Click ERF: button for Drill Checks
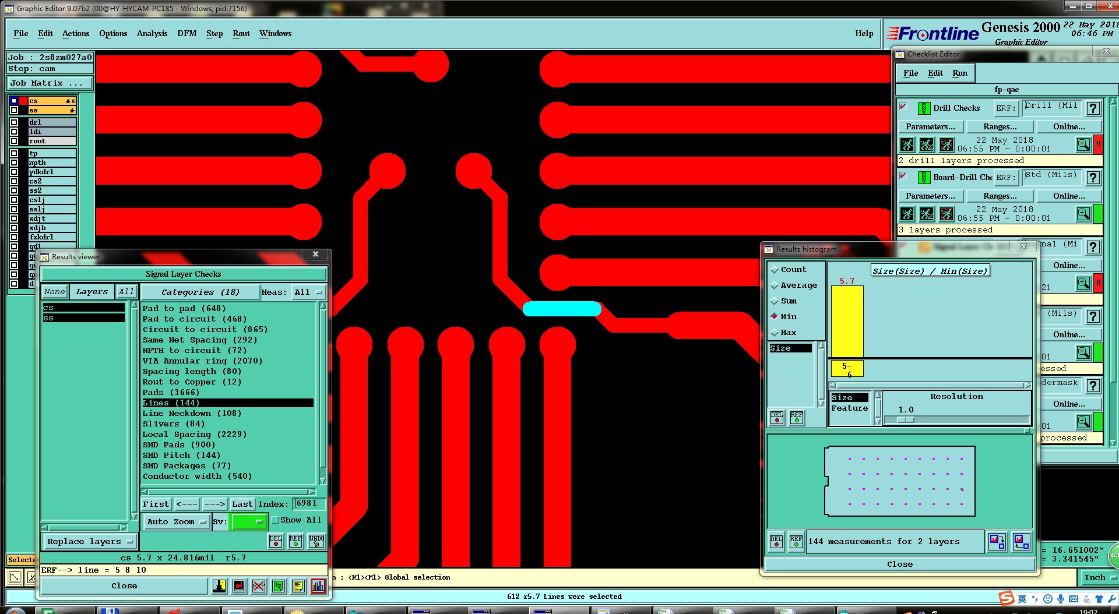This screenshot has width=1119, height=614. (x=1005, y=108)
